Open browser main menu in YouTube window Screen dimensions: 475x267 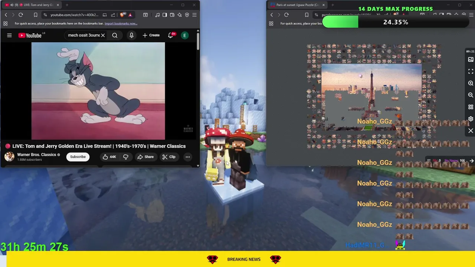[194, 15]
